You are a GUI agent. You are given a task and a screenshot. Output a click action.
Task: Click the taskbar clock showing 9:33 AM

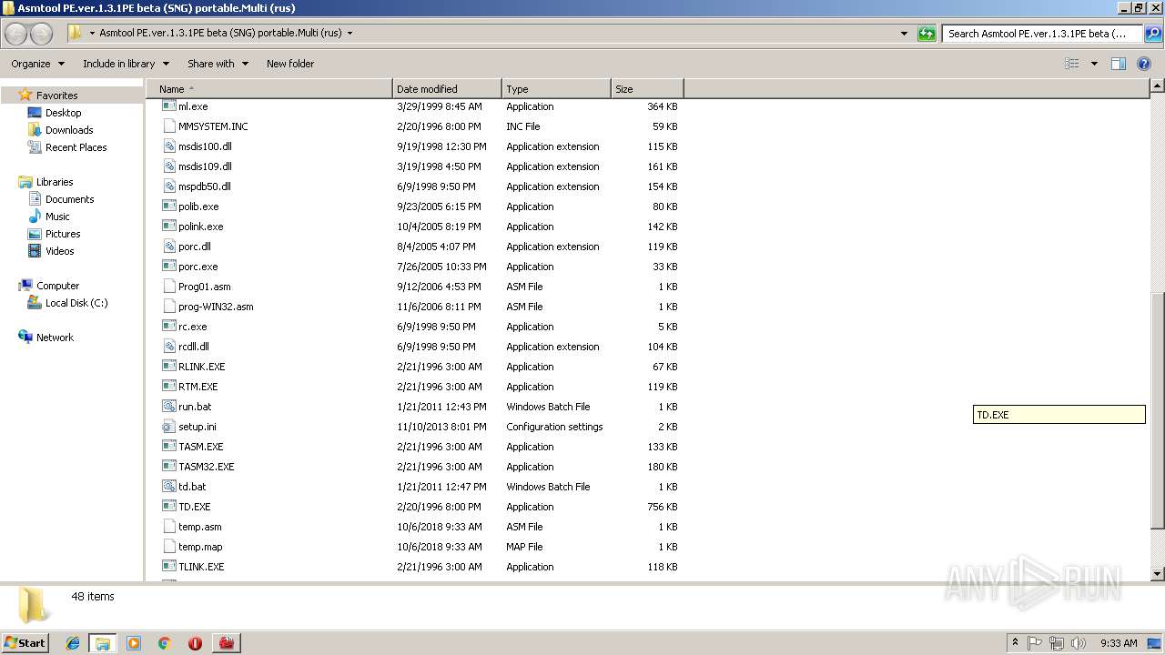click(1118, 643)
